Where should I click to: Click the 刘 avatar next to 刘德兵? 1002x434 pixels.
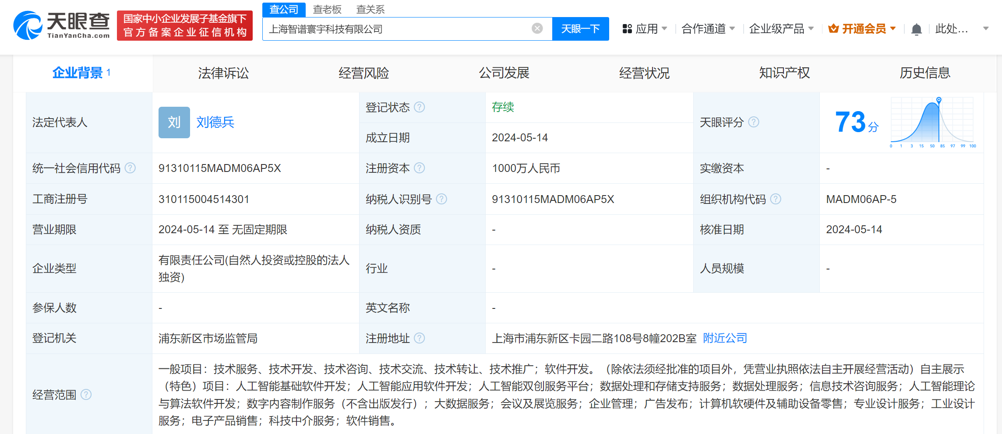click(174, 122)
